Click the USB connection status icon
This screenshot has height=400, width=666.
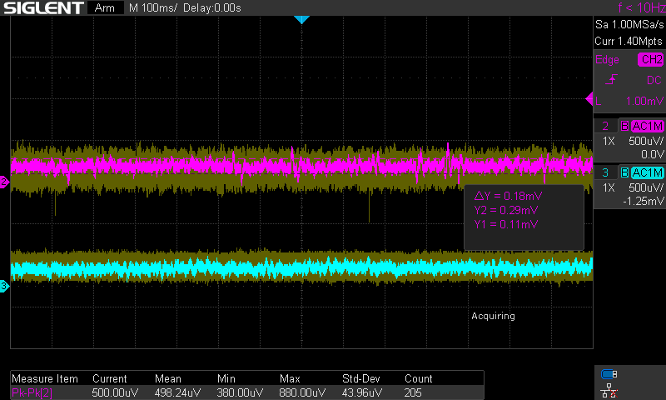click(609, 374)
